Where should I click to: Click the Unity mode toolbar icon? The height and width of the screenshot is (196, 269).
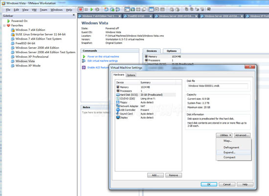(144, 9)
